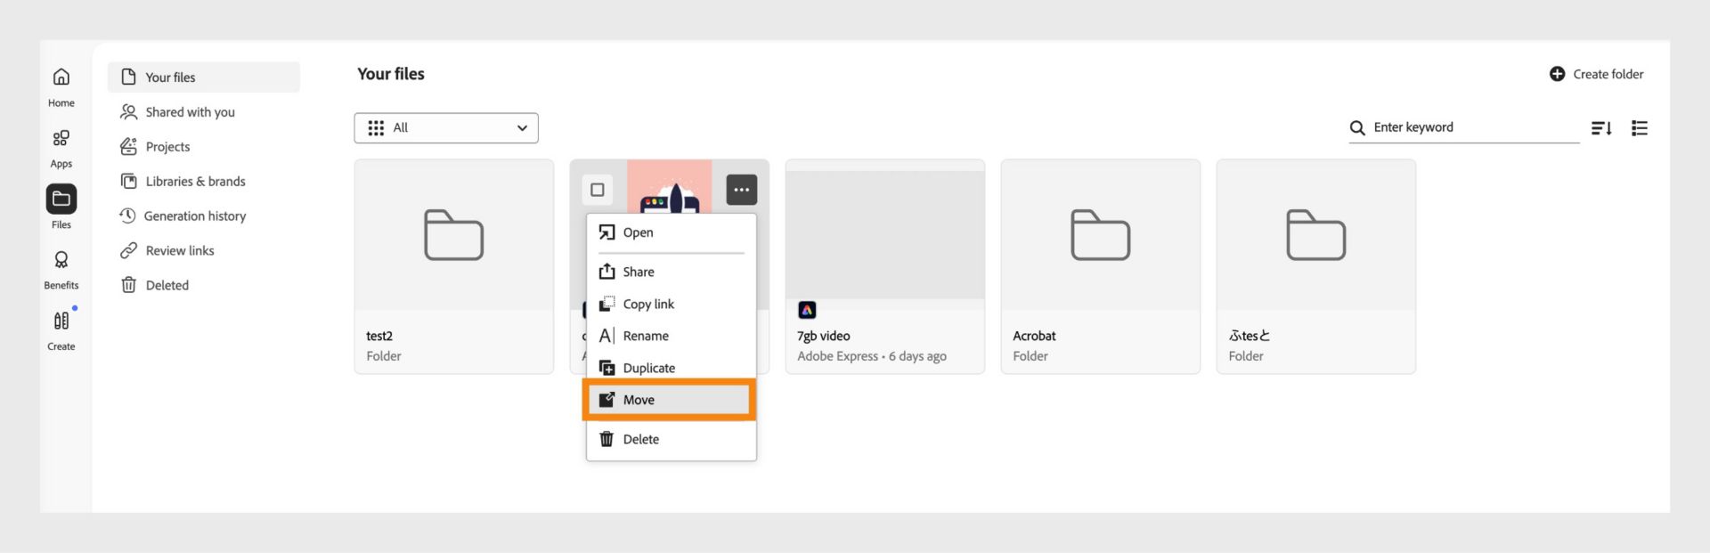Open the Home icon in sidebar
The width and height of the screenshot is (1710, 553).
pyautogui.click(x=61, y=77)
